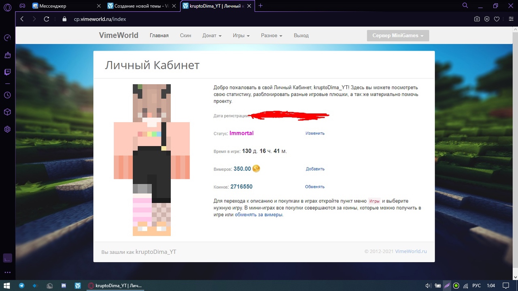
Task: Click the 350.00 vimers balance
Action: tap(242, 169)
